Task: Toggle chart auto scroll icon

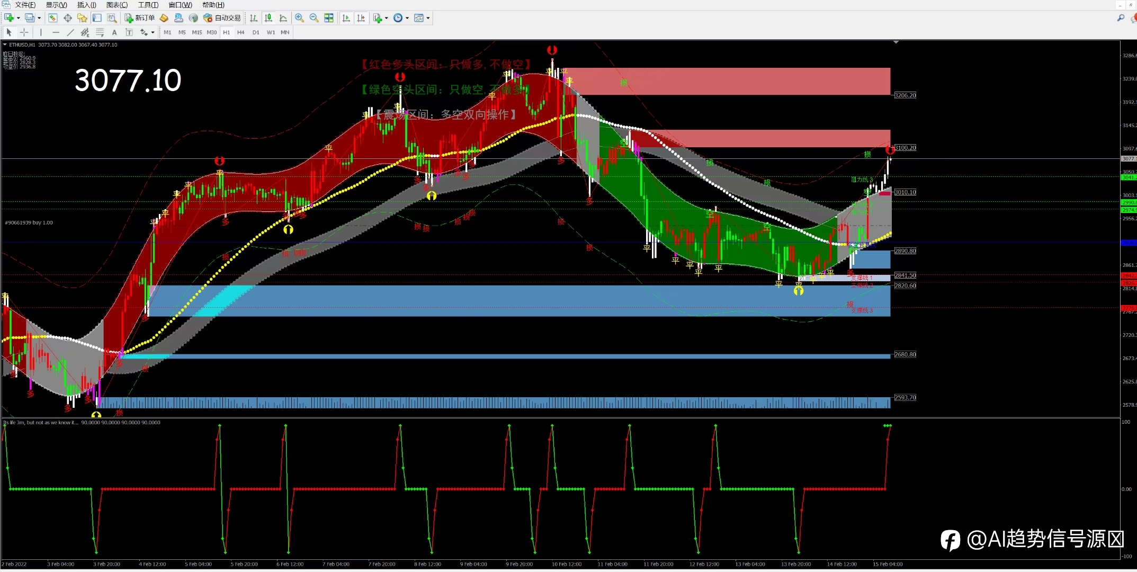Action: click(346, 18)
